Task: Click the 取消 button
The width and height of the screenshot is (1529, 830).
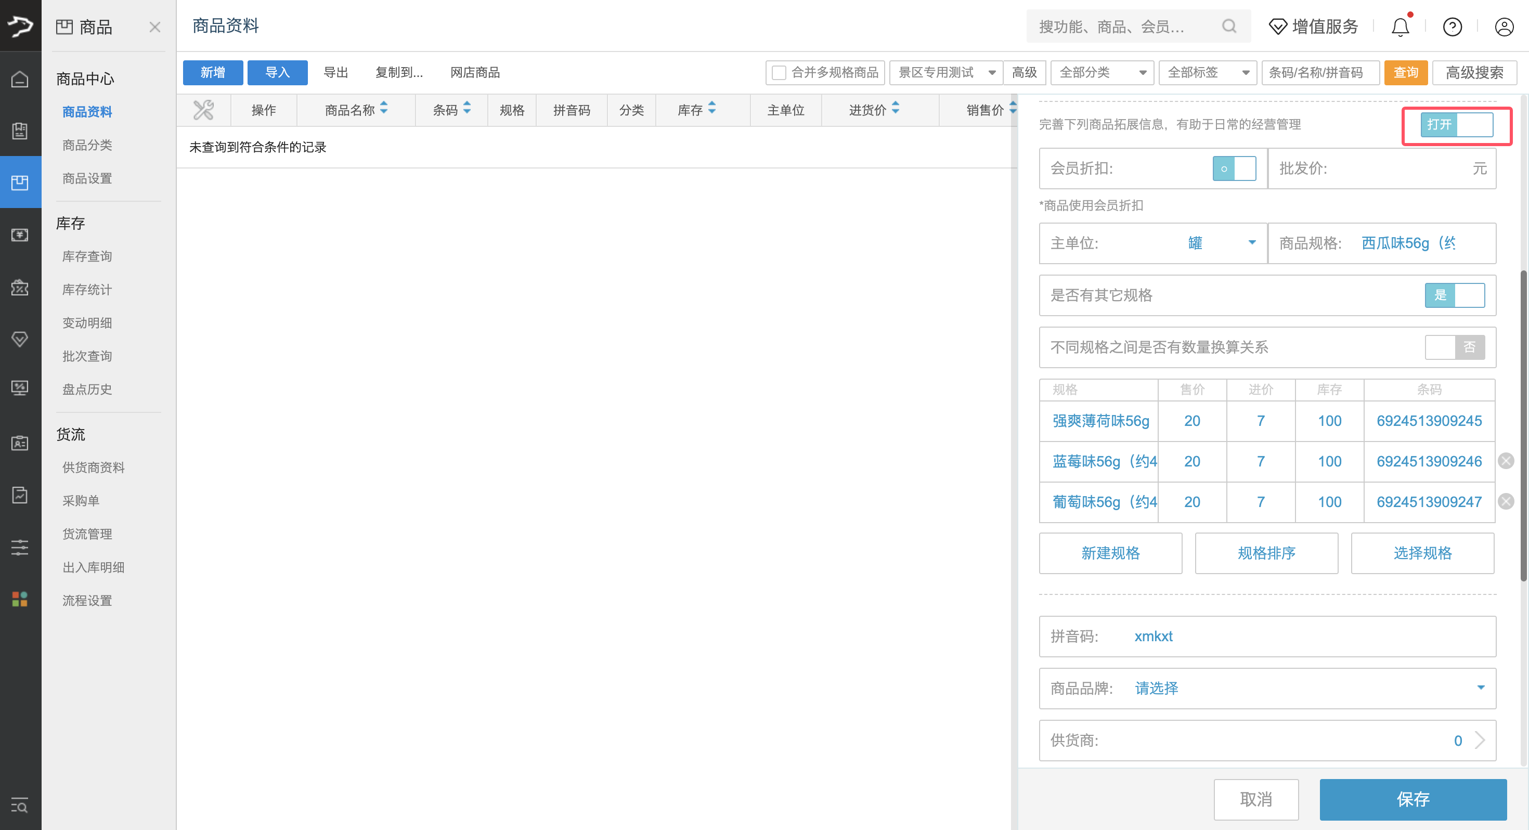Action: click(1256, 800)
